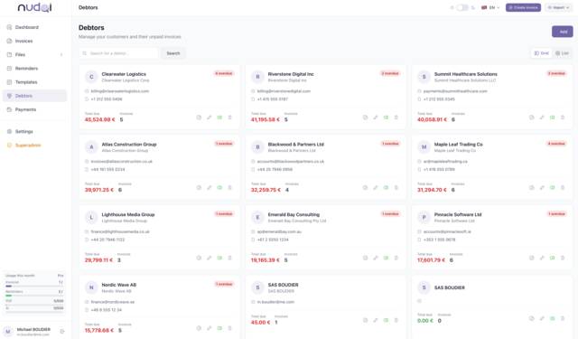Click the Emerald Bay Consulting email address
Viewport: 578px width, 339px height.
pyautogui.click(x=279, y=231)
